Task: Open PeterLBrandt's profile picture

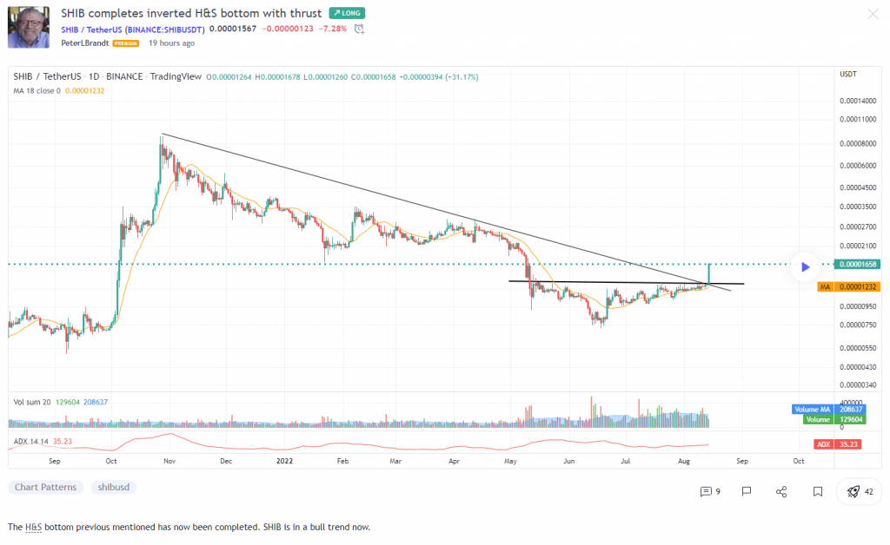Action: [x=29, y=27]
